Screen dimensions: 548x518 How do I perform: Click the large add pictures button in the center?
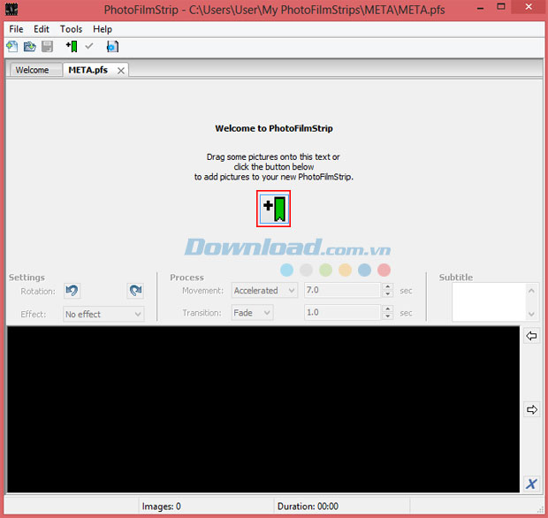[273, 209]
